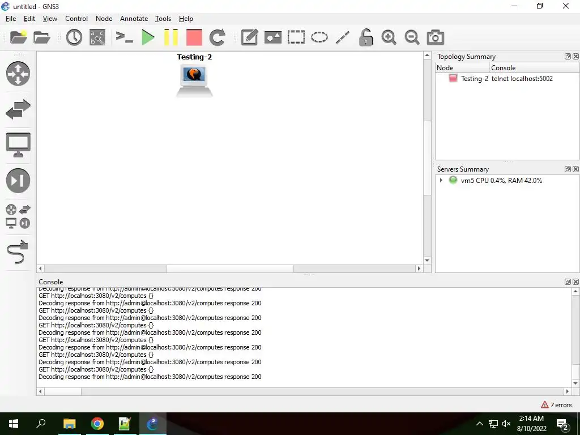Select vm5 CPU 0.4%, RAM 42.0% row
Image resolution: width=580 pixels, height=435 pixels.
[x=507, y=181]
